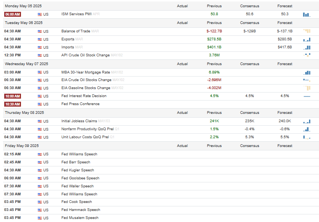
Task: Open the Exports row sparkline chart icon
Action: (306, 39)
